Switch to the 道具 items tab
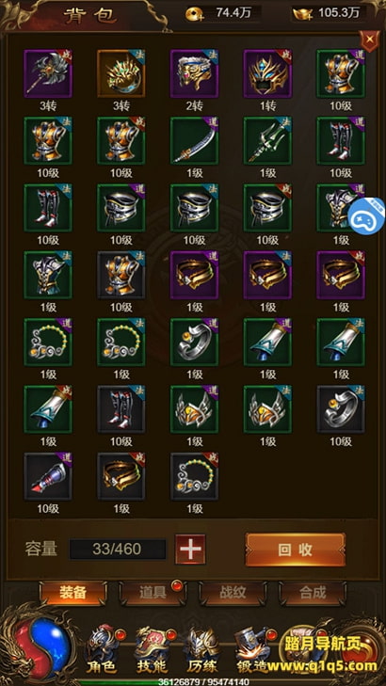 153,593
